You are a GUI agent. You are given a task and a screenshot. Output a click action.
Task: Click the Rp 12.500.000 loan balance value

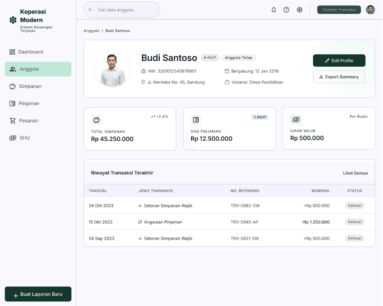pos(212,139)
